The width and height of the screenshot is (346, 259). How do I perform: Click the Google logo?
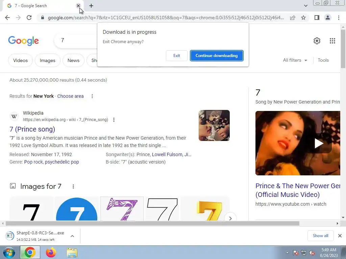(23, 41)
